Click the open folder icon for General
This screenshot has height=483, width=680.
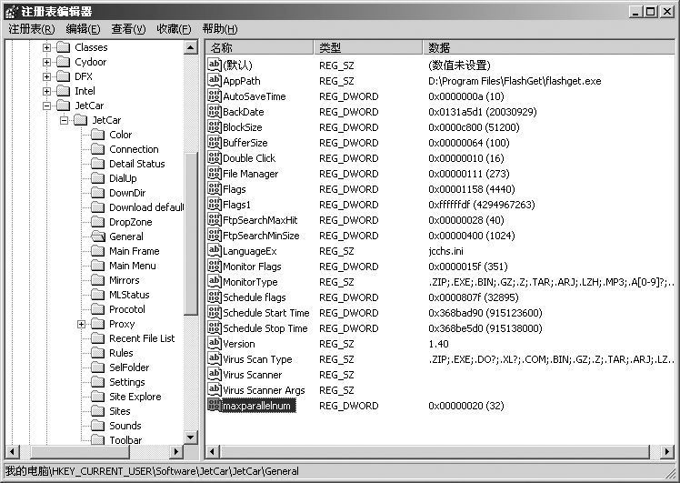coord(97,236)
